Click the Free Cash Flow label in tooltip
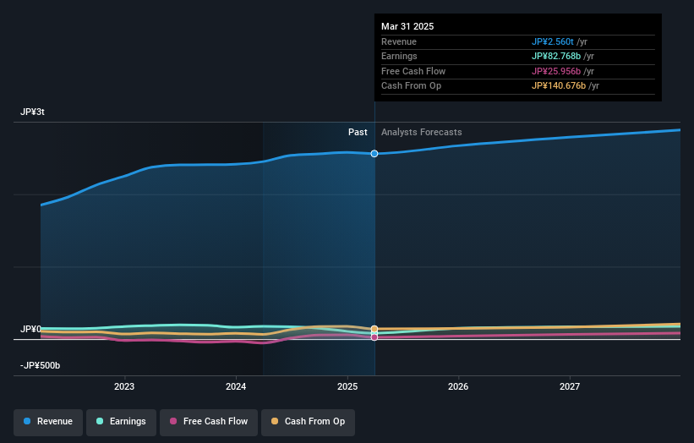 pyautogui.click(x=413, y=71)
